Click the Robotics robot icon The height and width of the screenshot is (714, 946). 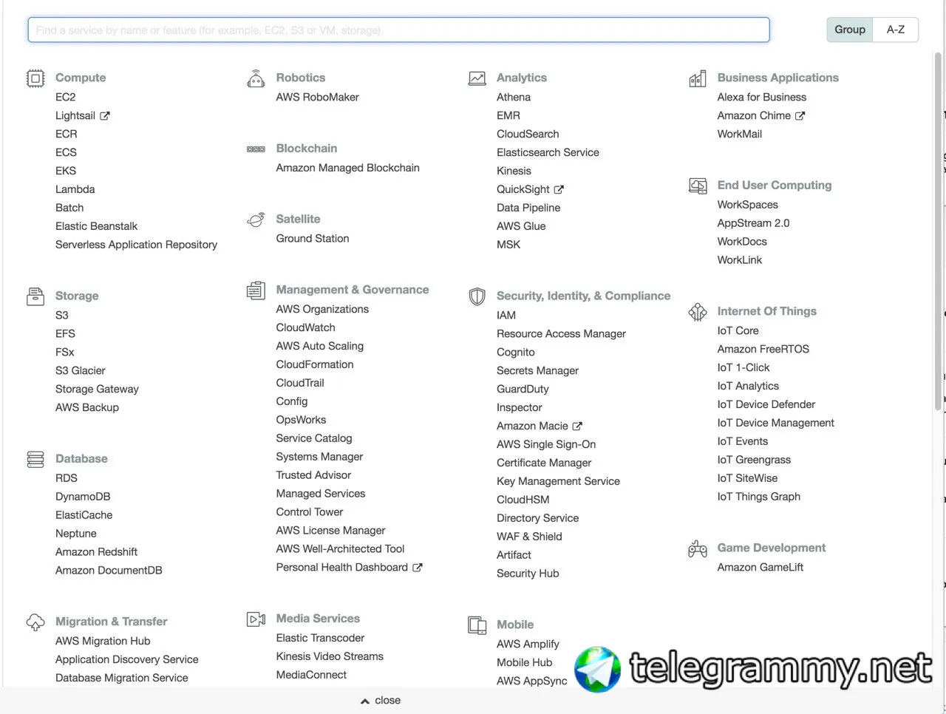(x=256, y=78)
